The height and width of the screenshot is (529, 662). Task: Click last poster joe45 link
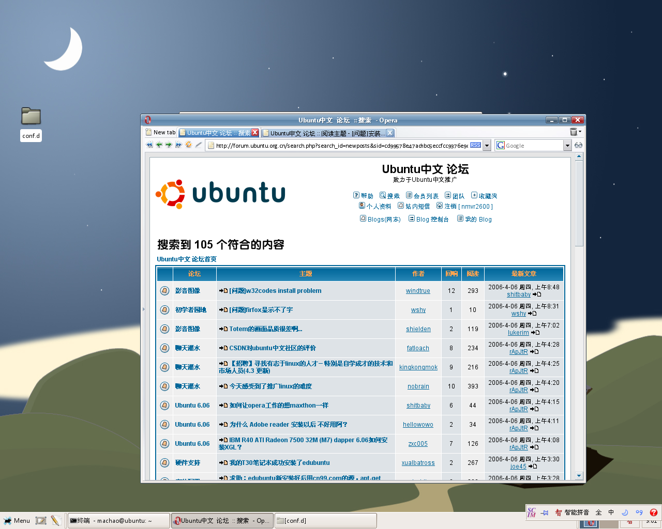pos(518,466)
